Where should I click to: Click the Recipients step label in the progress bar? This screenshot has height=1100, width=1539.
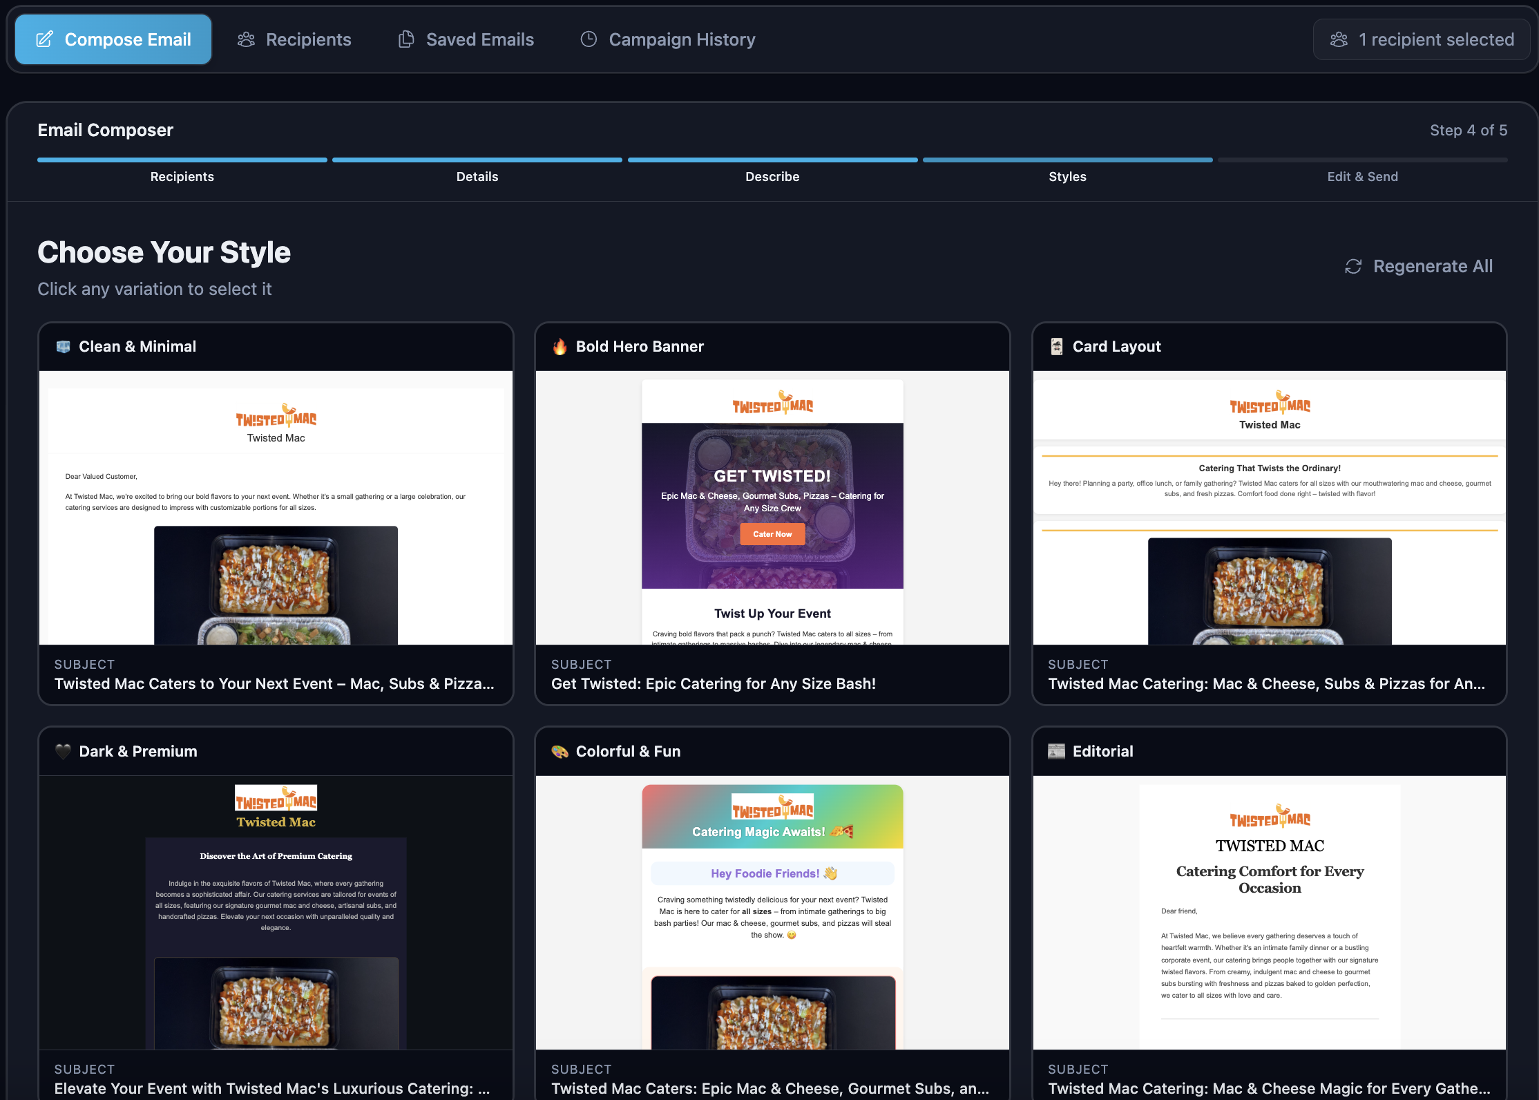(182, 176)
